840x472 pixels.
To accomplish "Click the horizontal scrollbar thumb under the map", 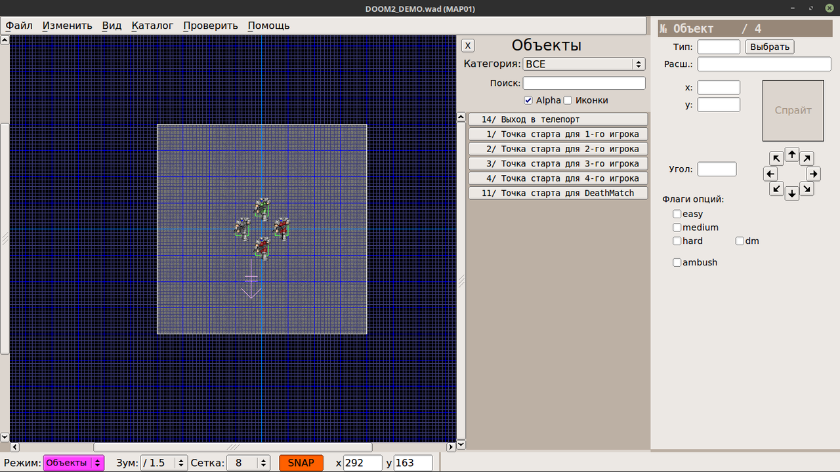I will pos(233,447).
